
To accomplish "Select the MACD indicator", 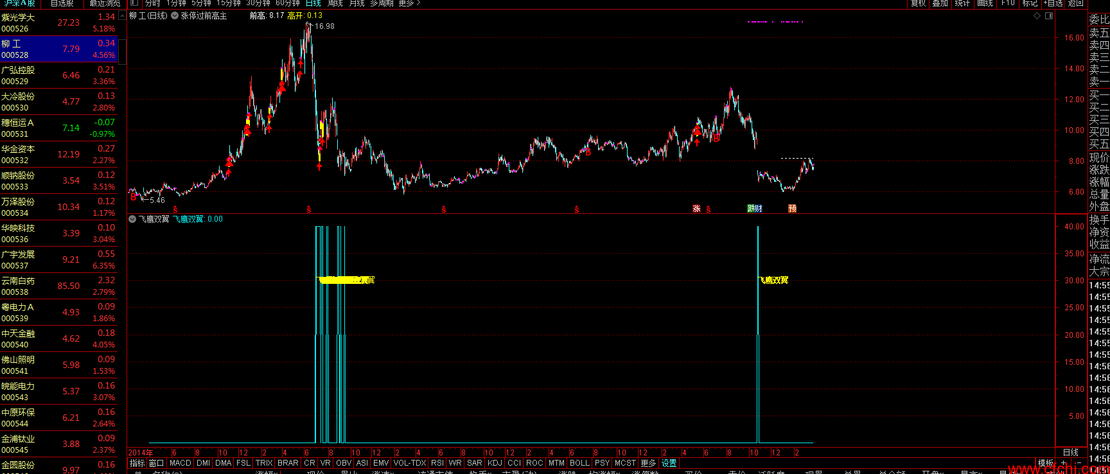I will point(181,463).
